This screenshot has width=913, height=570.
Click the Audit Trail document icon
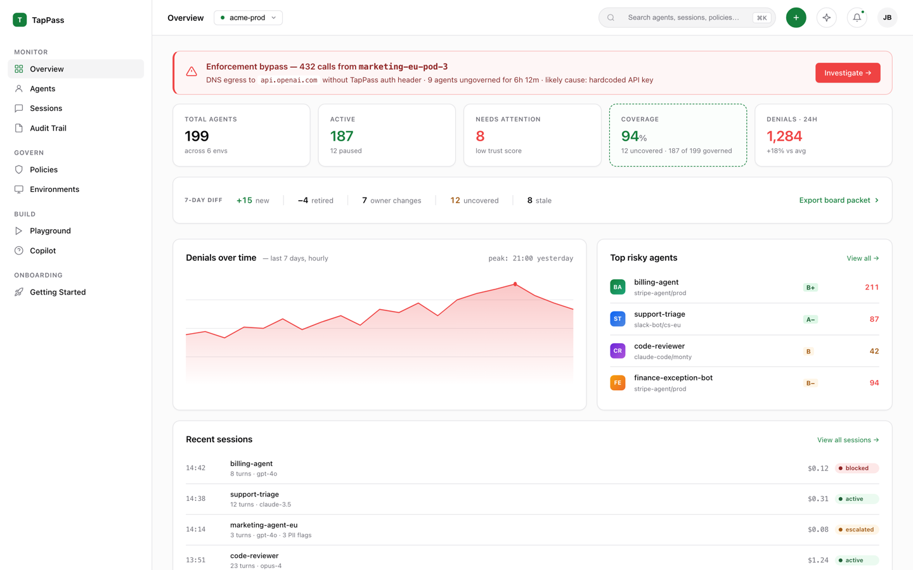(x=19, y=128)
